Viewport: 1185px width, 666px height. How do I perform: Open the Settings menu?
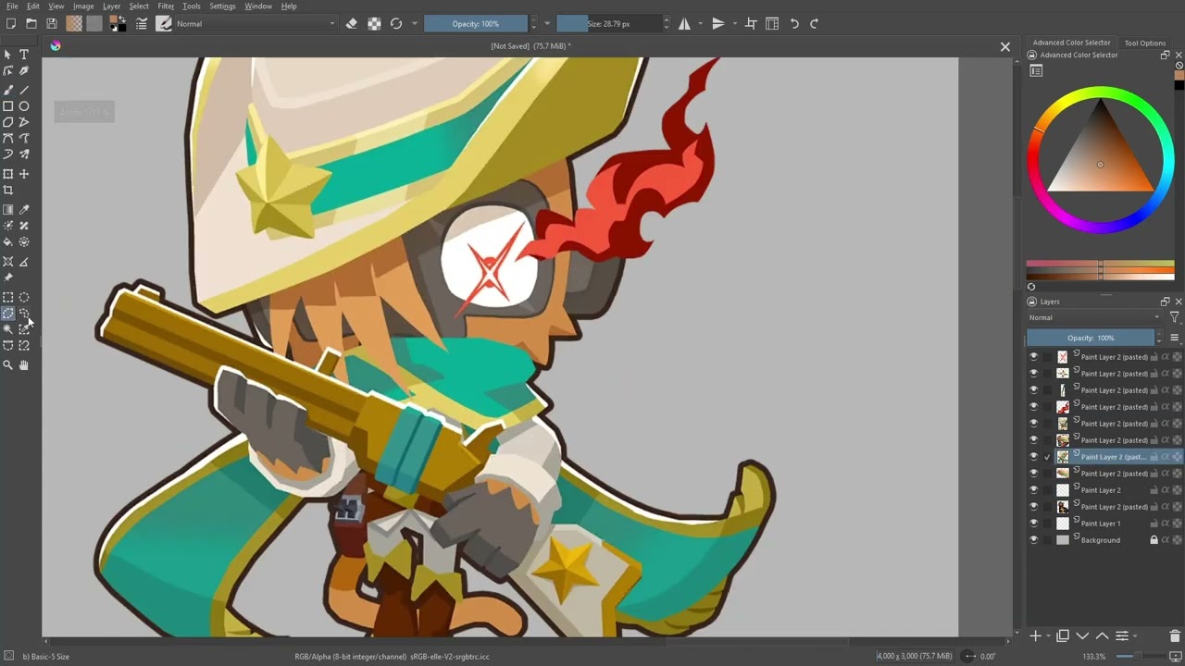pos(222,6)
